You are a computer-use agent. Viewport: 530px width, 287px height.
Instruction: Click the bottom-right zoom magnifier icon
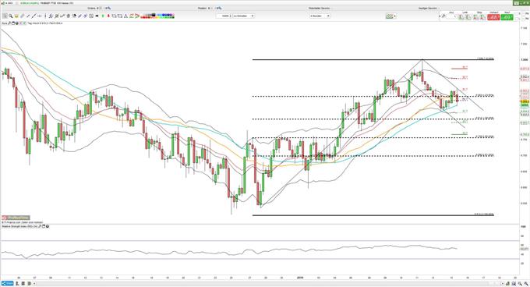pos(526,284)
